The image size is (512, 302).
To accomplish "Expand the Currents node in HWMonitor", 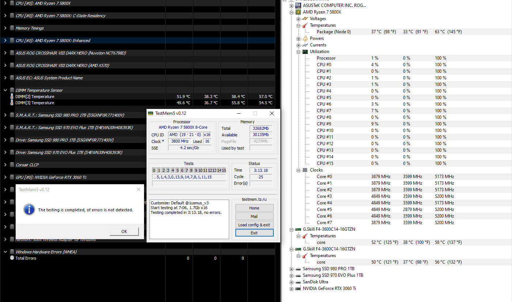I will 299,45.
